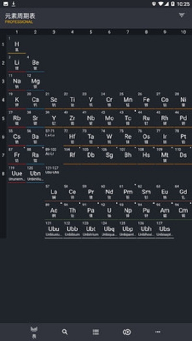
Task: Tap the Mg magnesium element cell
Action: [35, 82]
